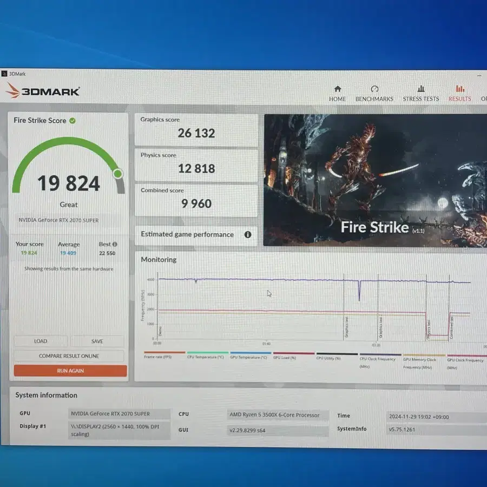Toggle GPU Memory Clock Frequency legend entry
Viewport: 487px width, 487px height.
click(x=424, y=361)
